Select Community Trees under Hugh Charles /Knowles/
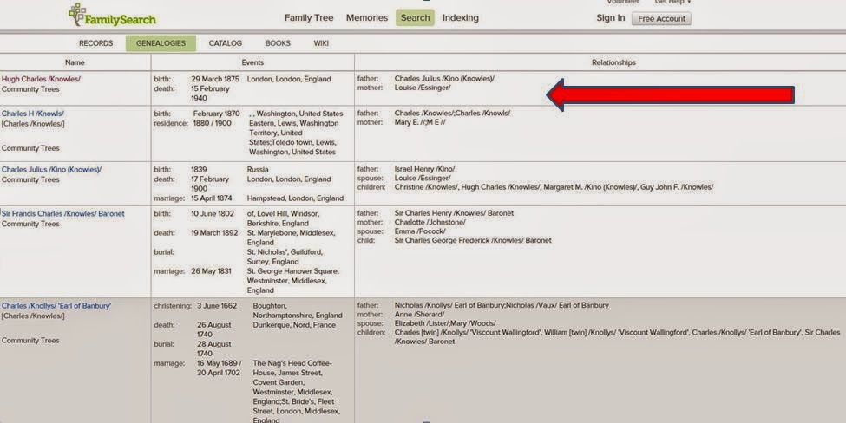 coord(30,89)
